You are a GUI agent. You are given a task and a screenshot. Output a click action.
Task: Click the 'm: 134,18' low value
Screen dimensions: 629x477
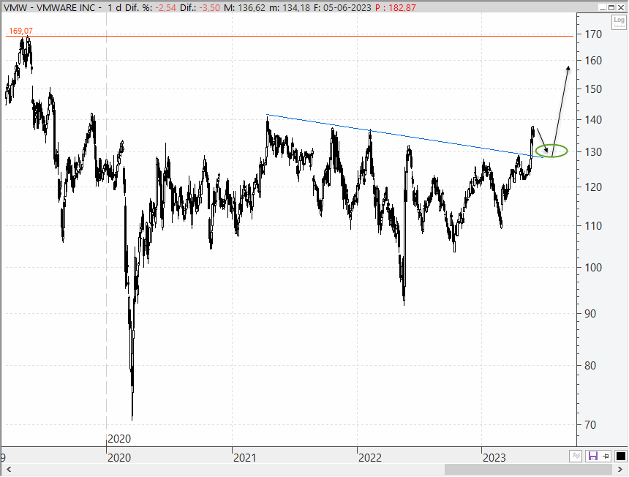click(290, 7)
